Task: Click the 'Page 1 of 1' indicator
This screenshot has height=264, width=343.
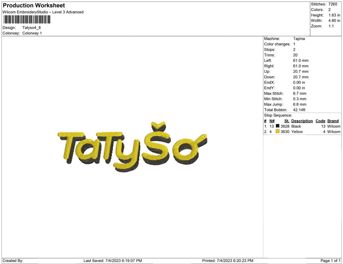Action: point(330,261)
